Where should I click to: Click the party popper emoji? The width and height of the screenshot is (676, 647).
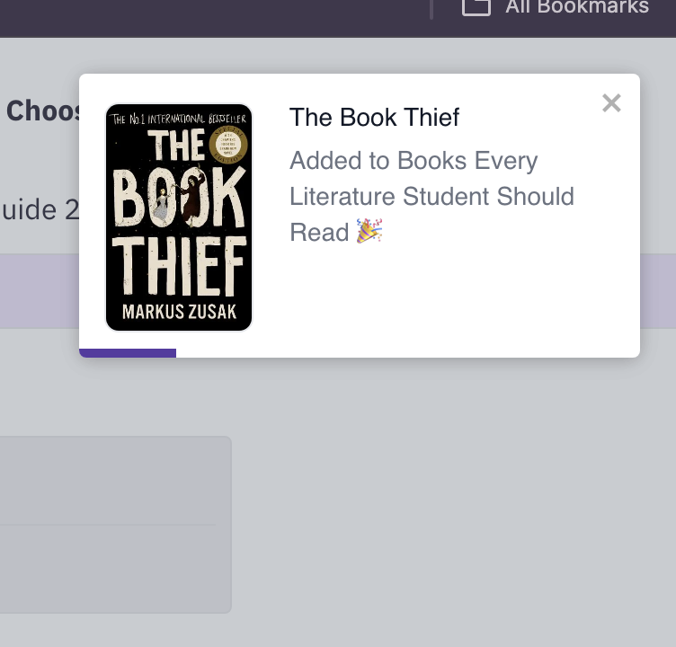369,231
